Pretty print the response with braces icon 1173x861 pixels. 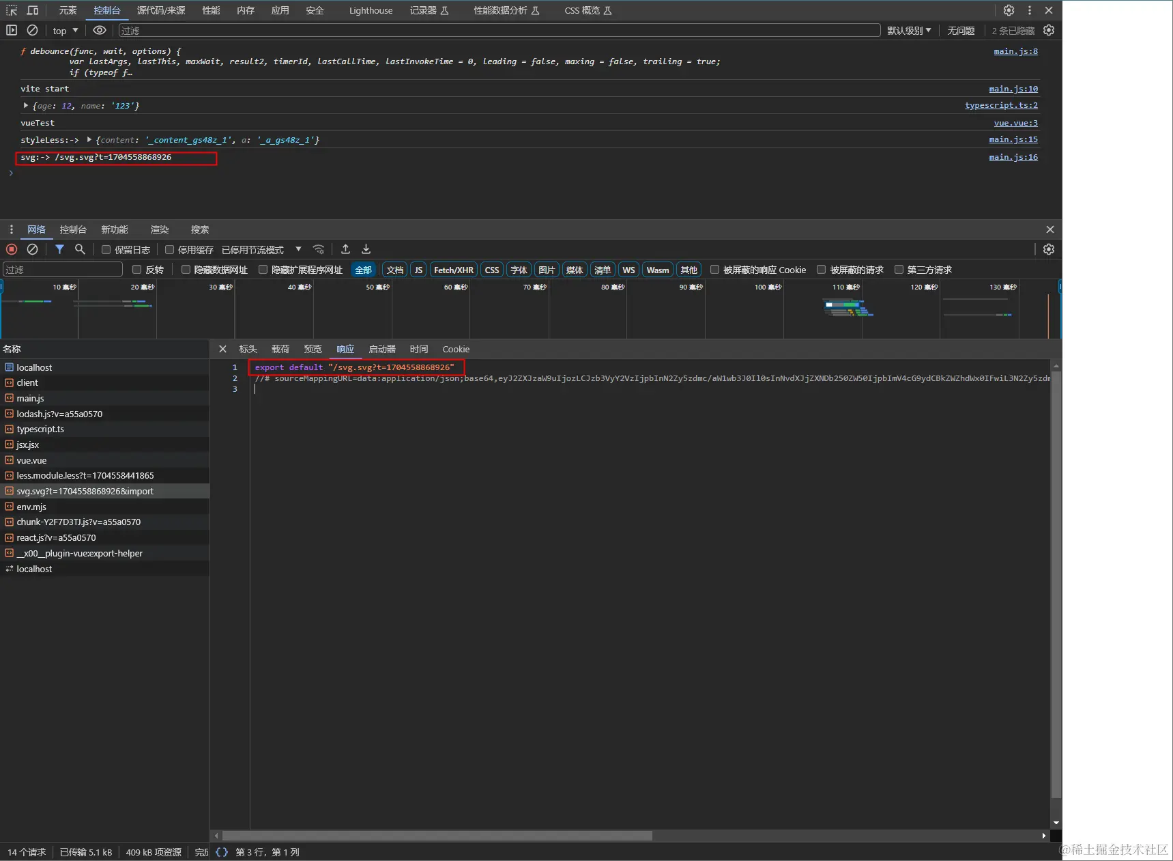[222, 852]
